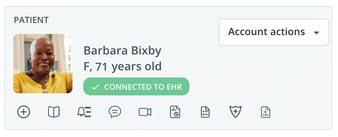The image size is (338, 137).
Task: Click the Account actions caret arrow
Action: coord(316,33)
